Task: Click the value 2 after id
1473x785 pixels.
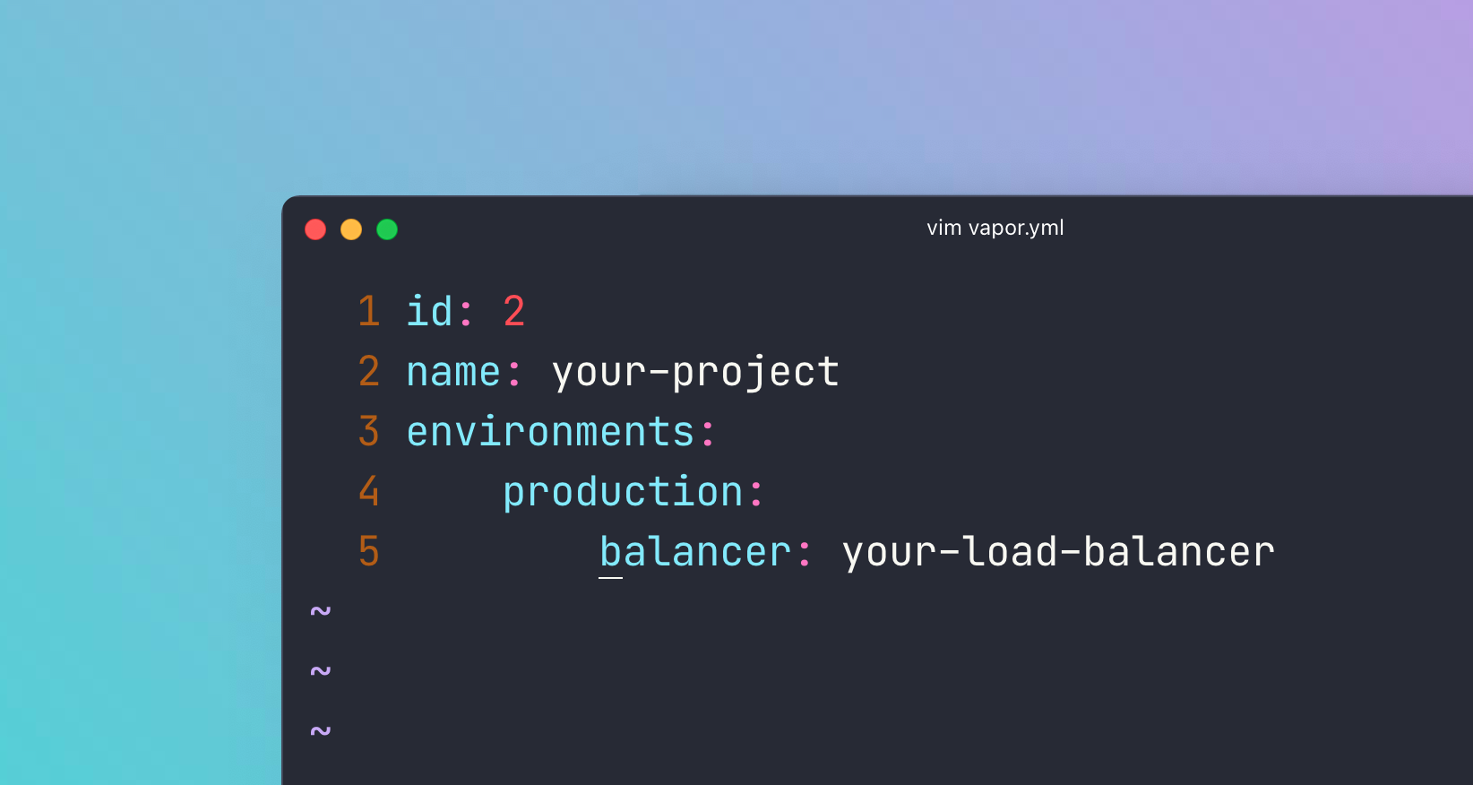Action: coord(513,312)
